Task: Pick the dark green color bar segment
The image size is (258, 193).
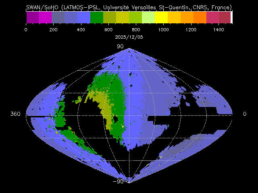Action: point(97,17)
